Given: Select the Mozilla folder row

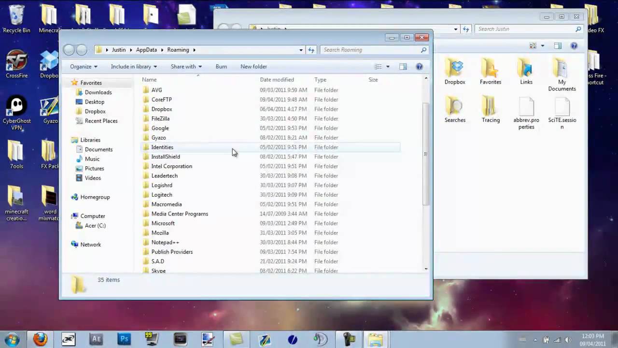Looking at the screenshot, I should point(271,232).
